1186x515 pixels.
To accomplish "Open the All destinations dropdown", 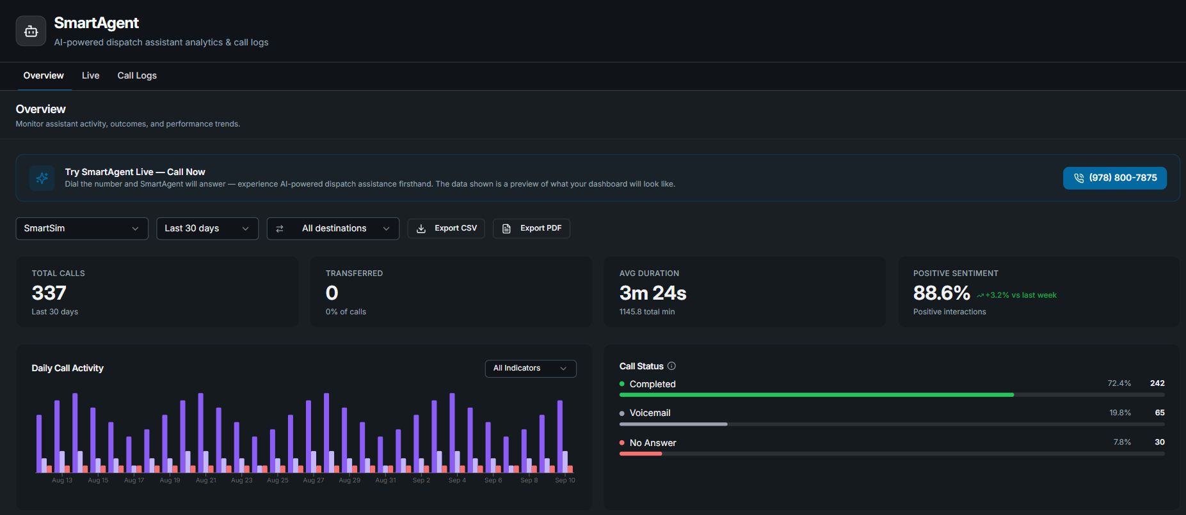I will [333, 229].
